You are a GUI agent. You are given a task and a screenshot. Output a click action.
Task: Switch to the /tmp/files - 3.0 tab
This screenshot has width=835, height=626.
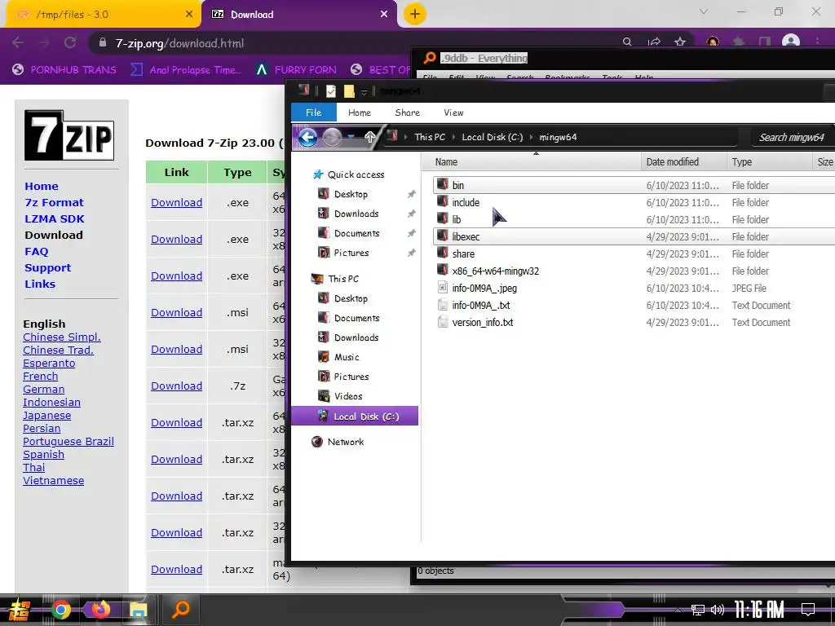pyautogui.click(x=103, y=15)
